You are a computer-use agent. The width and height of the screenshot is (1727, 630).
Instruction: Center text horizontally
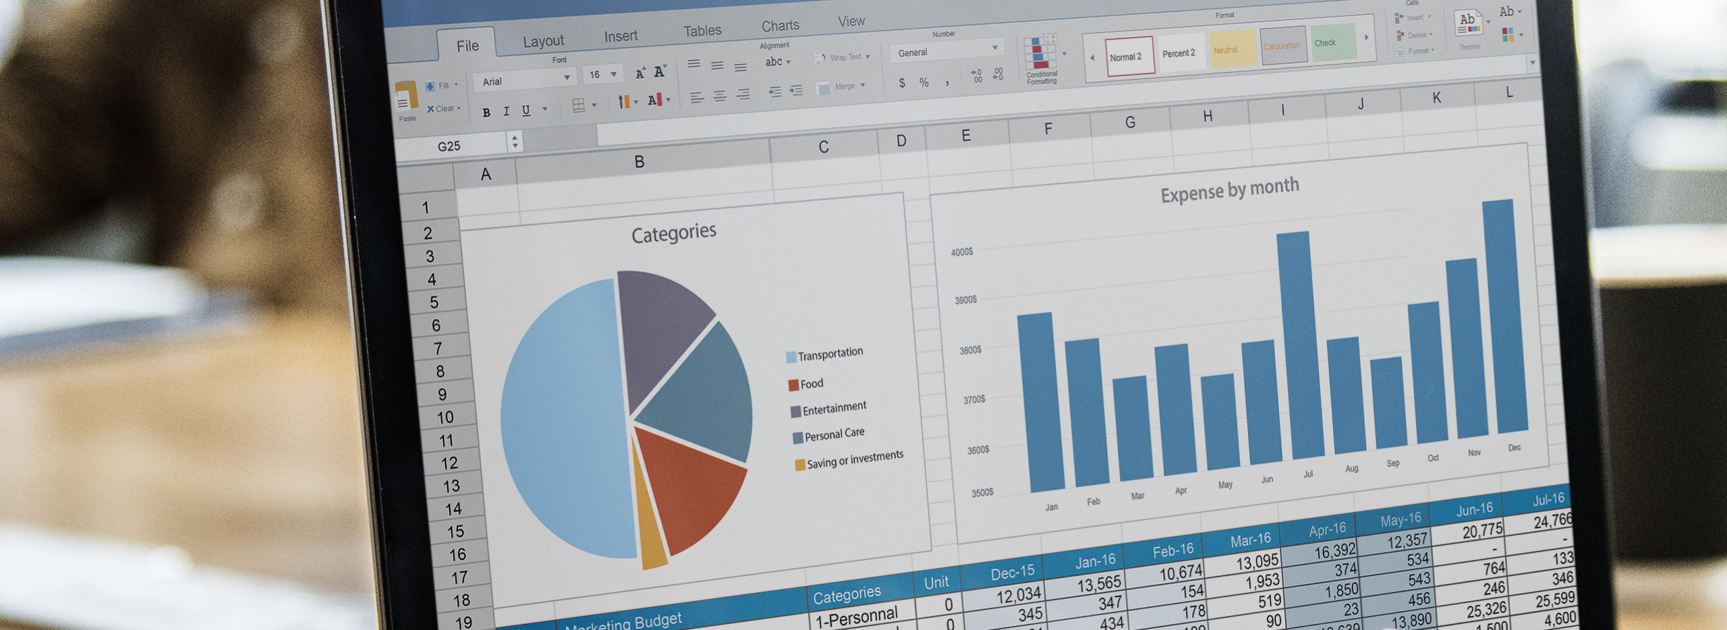pos(720,96)
